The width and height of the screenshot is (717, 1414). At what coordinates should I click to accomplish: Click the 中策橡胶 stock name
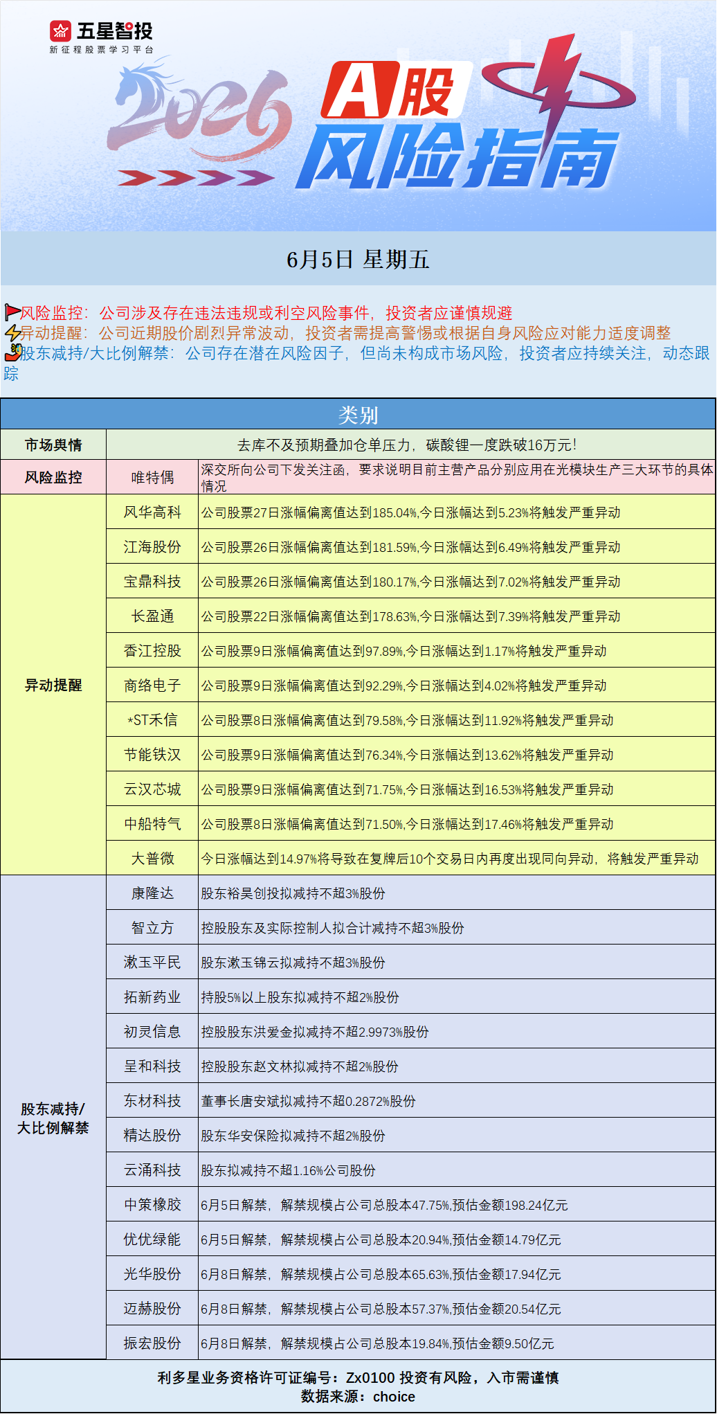tap(152, 1204)
